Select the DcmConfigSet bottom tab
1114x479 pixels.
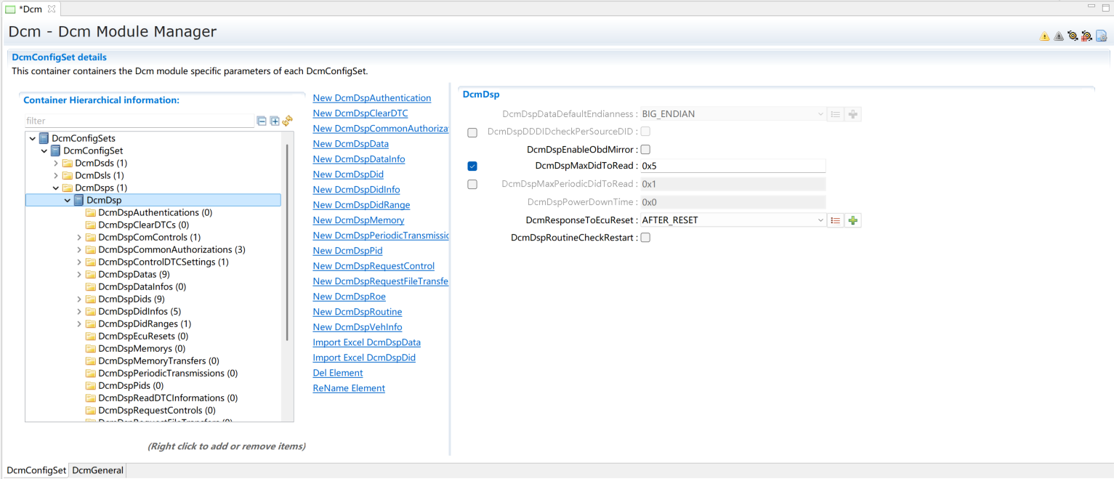coord(36,470)
